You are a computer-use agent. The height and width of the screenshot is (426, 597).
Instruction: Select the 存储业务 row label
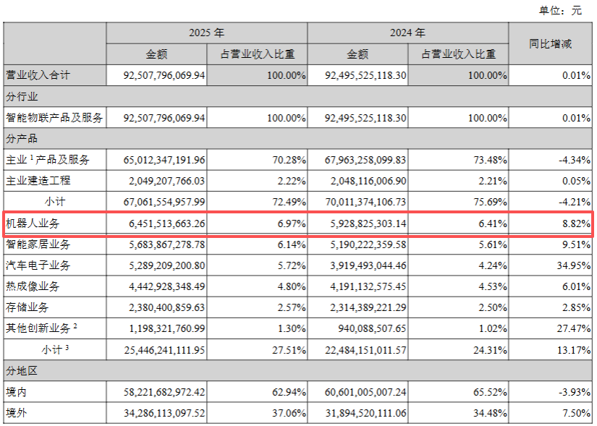click(x=27, y=307)
